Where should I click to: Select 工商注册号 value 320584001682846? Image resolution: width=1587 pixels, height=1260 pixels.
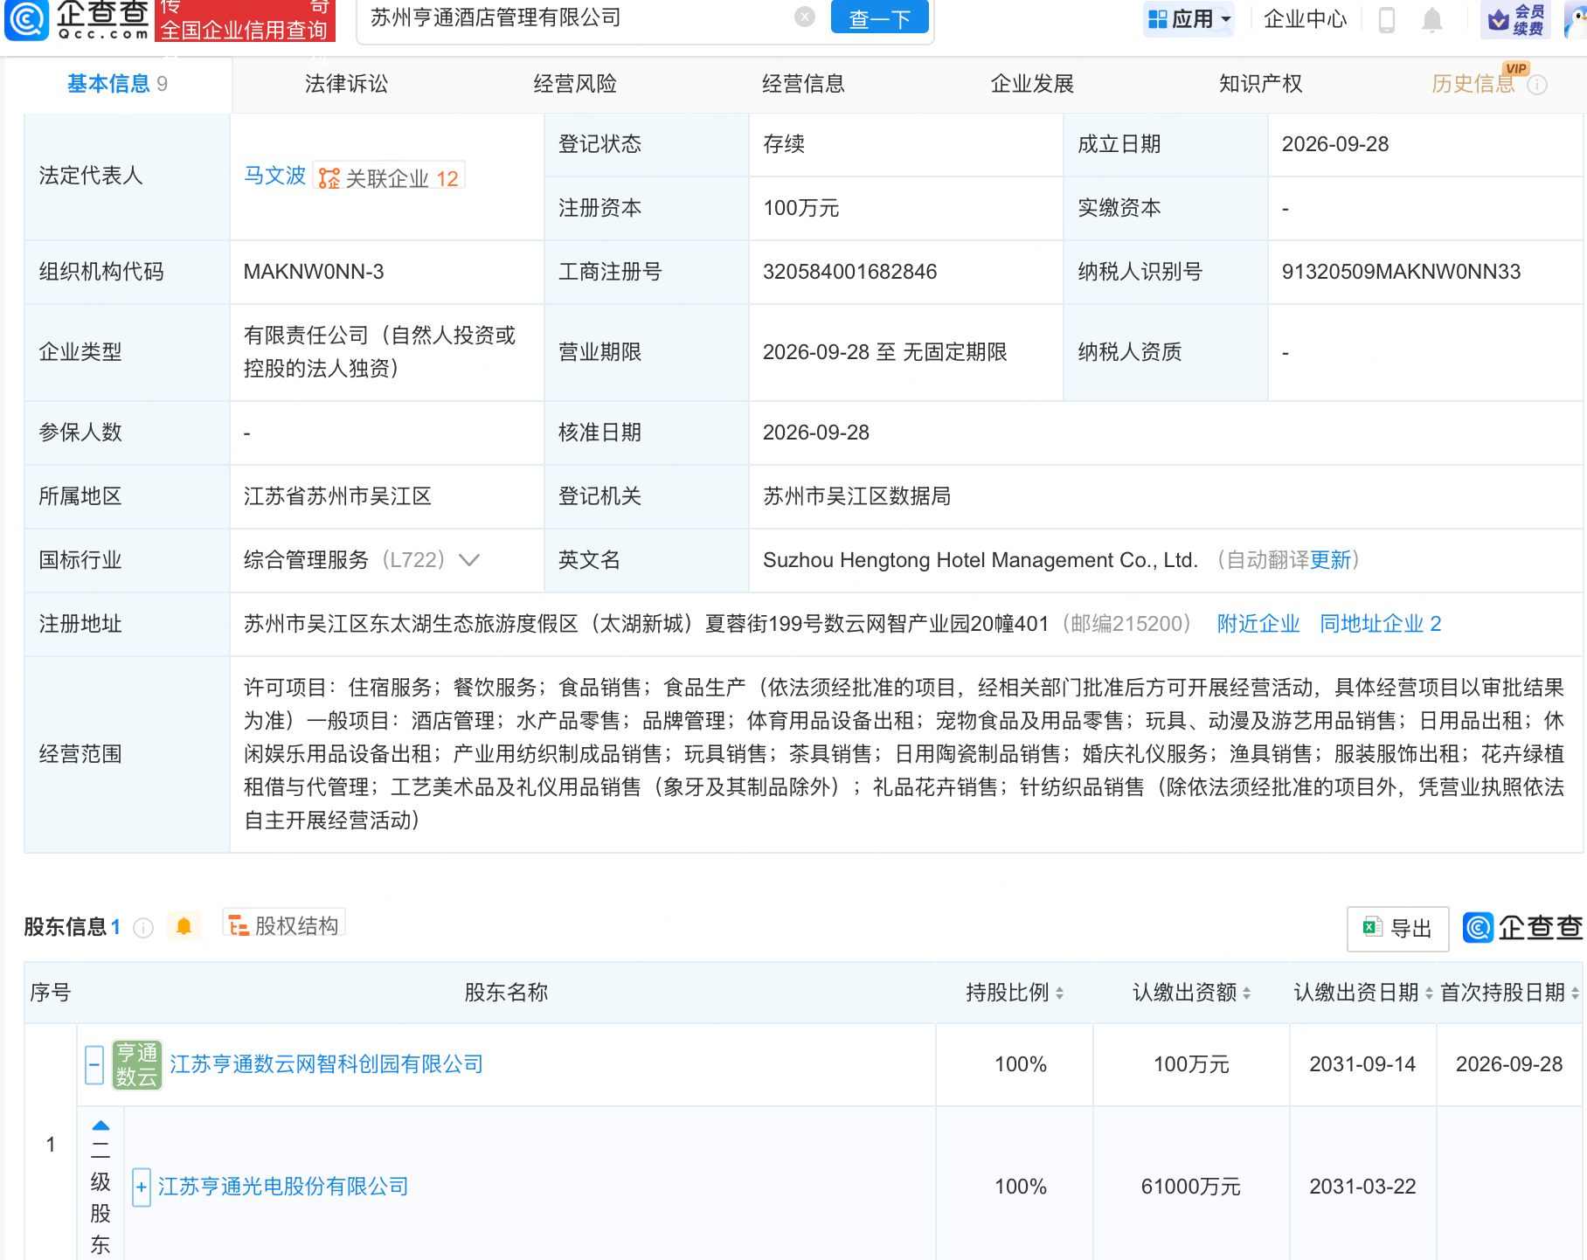pyautogui.click(x=849, y=272)
